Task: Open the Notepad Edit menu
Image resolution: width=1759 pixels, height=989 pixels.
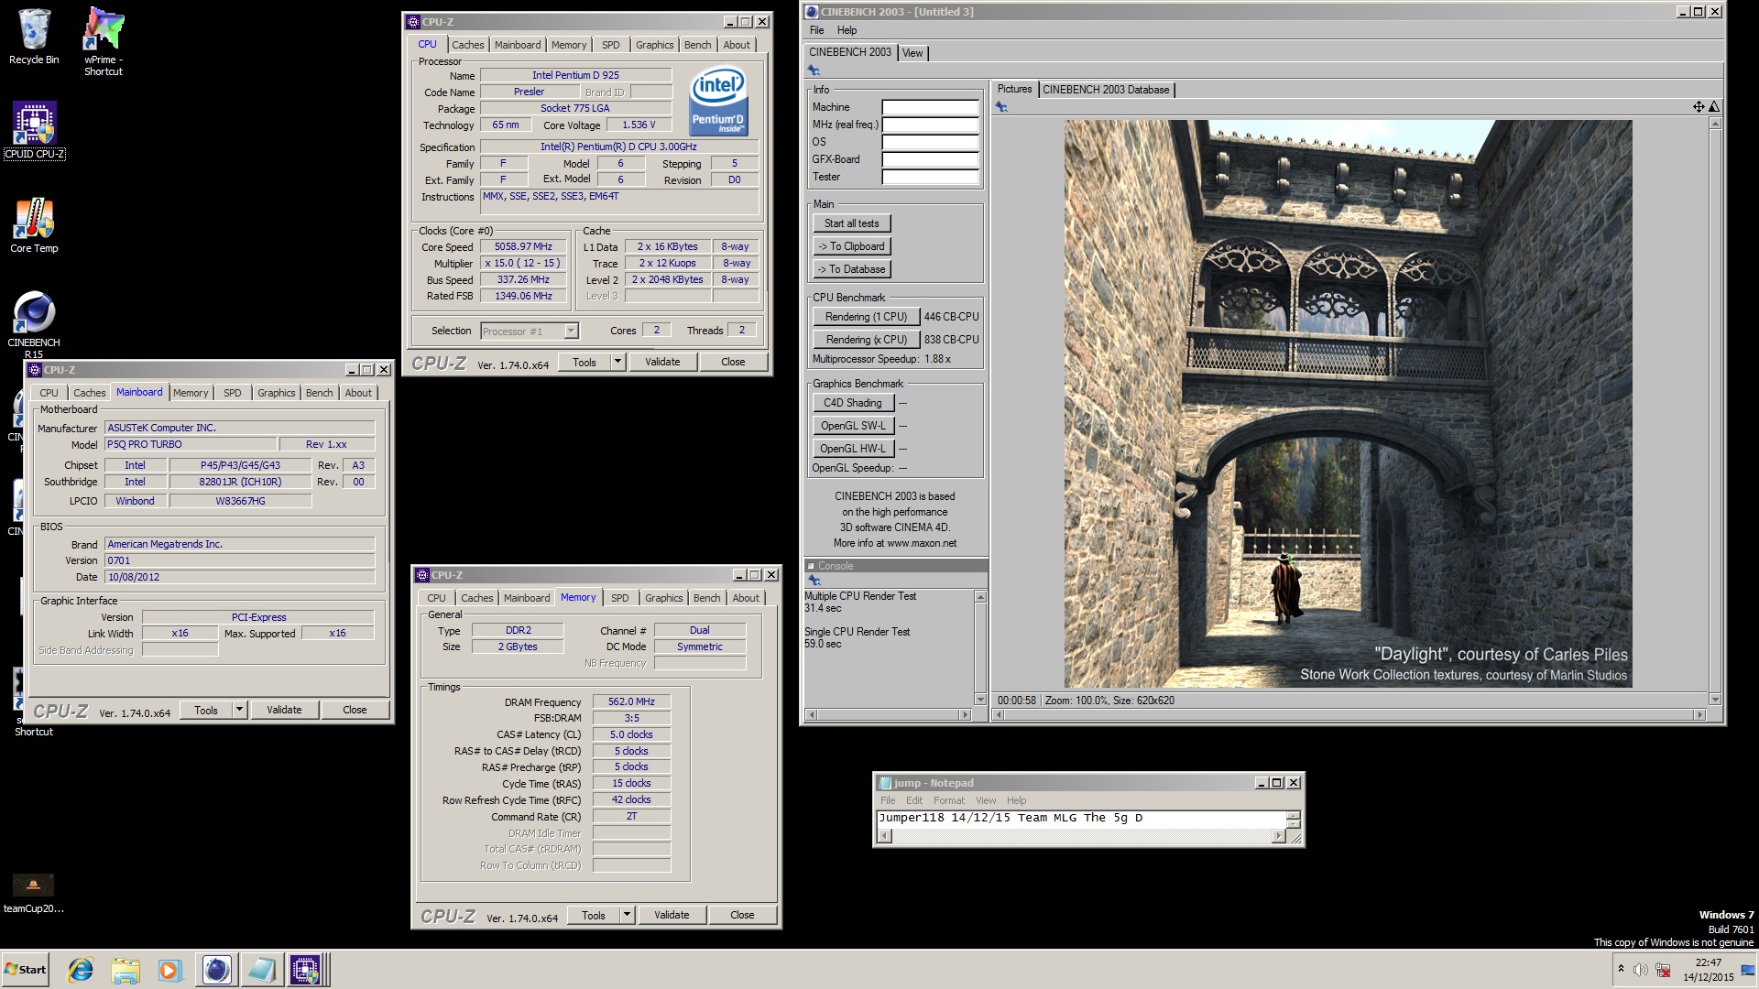Action: click(914, 800)
